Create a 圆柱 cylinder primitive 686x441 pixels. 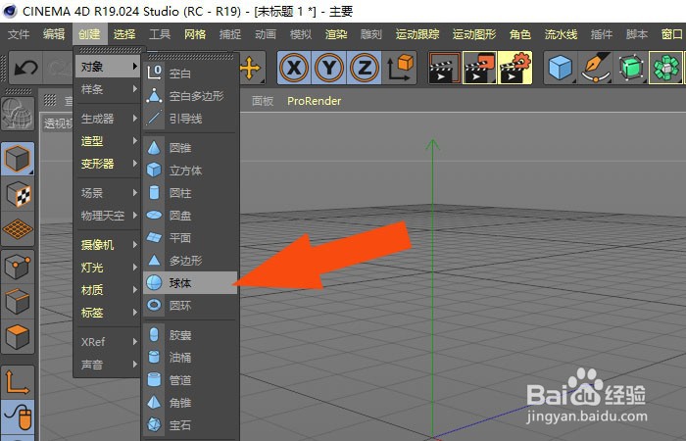(x=190, y=193)
